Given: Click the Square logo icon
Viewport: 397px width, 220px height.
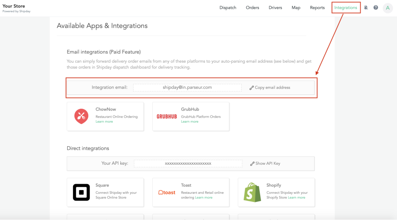Looking at the screenshot, I should pyautogui.click(x=81, y=192).
